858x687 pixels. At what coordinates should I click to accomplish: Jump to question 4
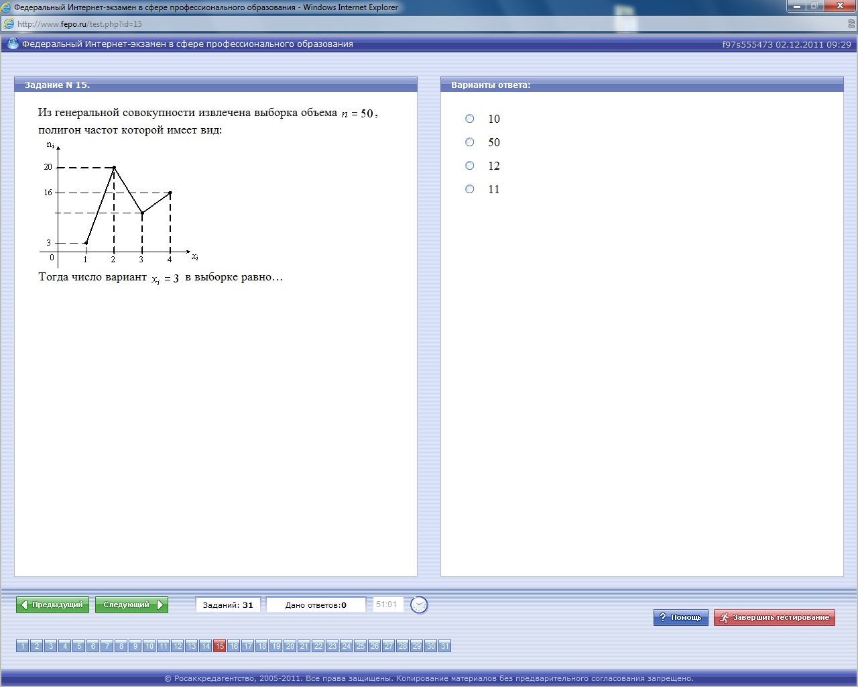point(65,646)
